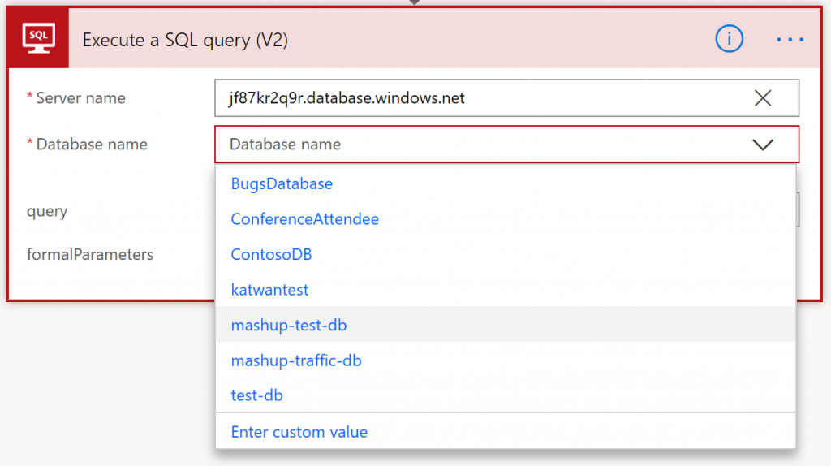This screenshot has width=831, height=466.
Task: Click the Server name label
Action: click(80, 98)
